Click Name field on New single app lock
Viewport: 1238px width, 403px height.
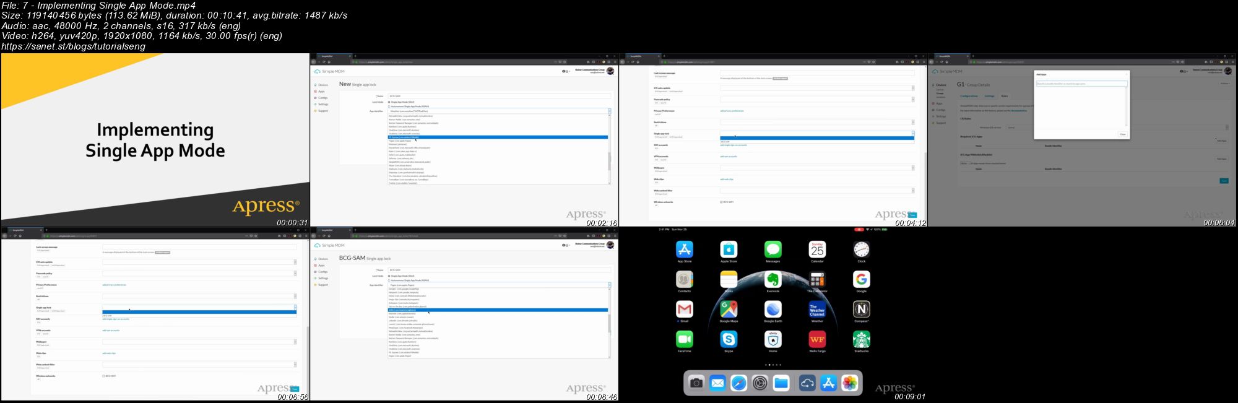[x=499, y=96]
